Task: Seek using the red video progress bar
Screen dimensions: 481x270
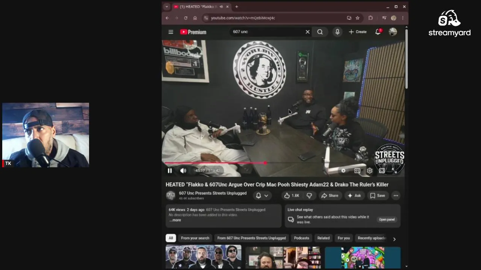Action: [x=283, y=163]
